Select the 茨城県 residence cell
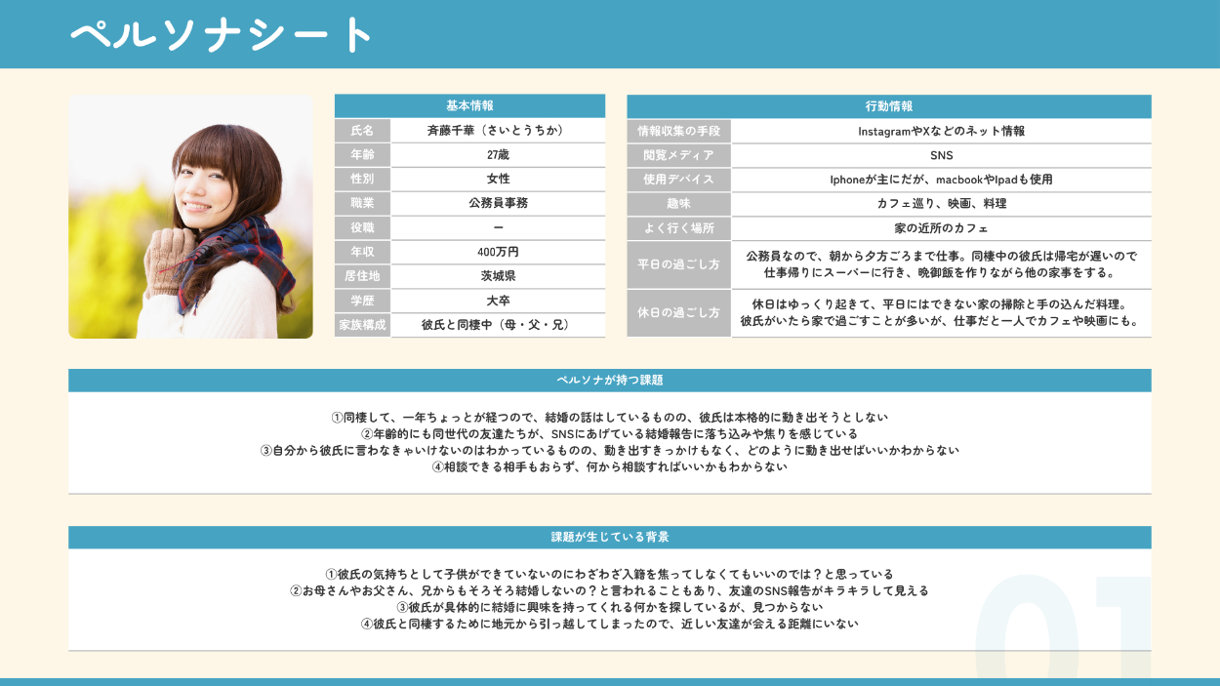This screenshot has width=1220, height=686. pos(498,276)
